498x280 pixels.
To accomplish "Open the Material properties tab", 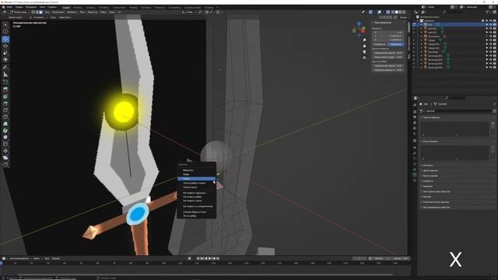I will 415,180.
